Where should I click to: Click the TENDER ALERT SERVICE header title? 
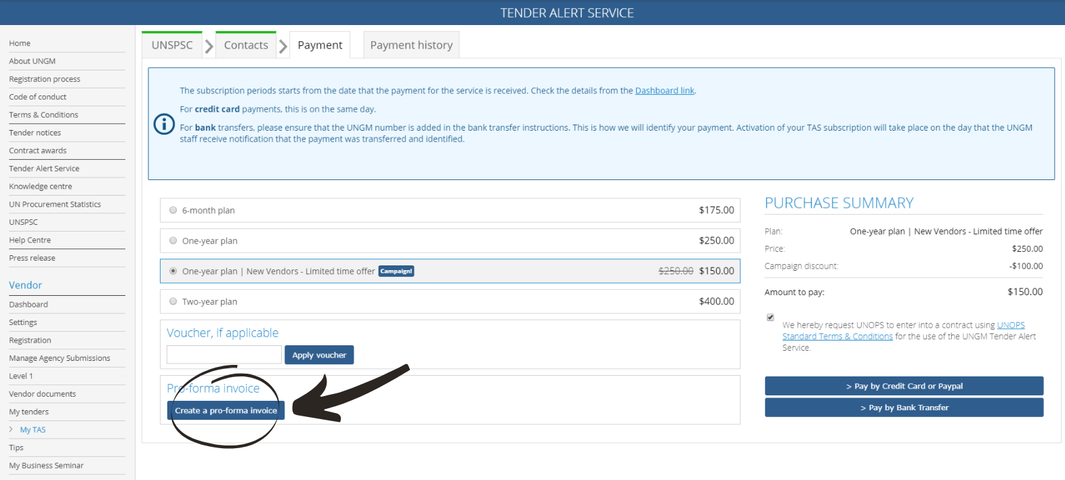pyautogui.click(x=567, y=13)
